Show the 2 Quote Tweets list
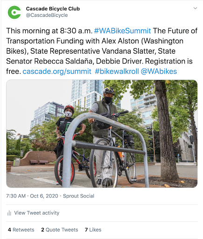The image size is (203, 239). tap(60, 230)
